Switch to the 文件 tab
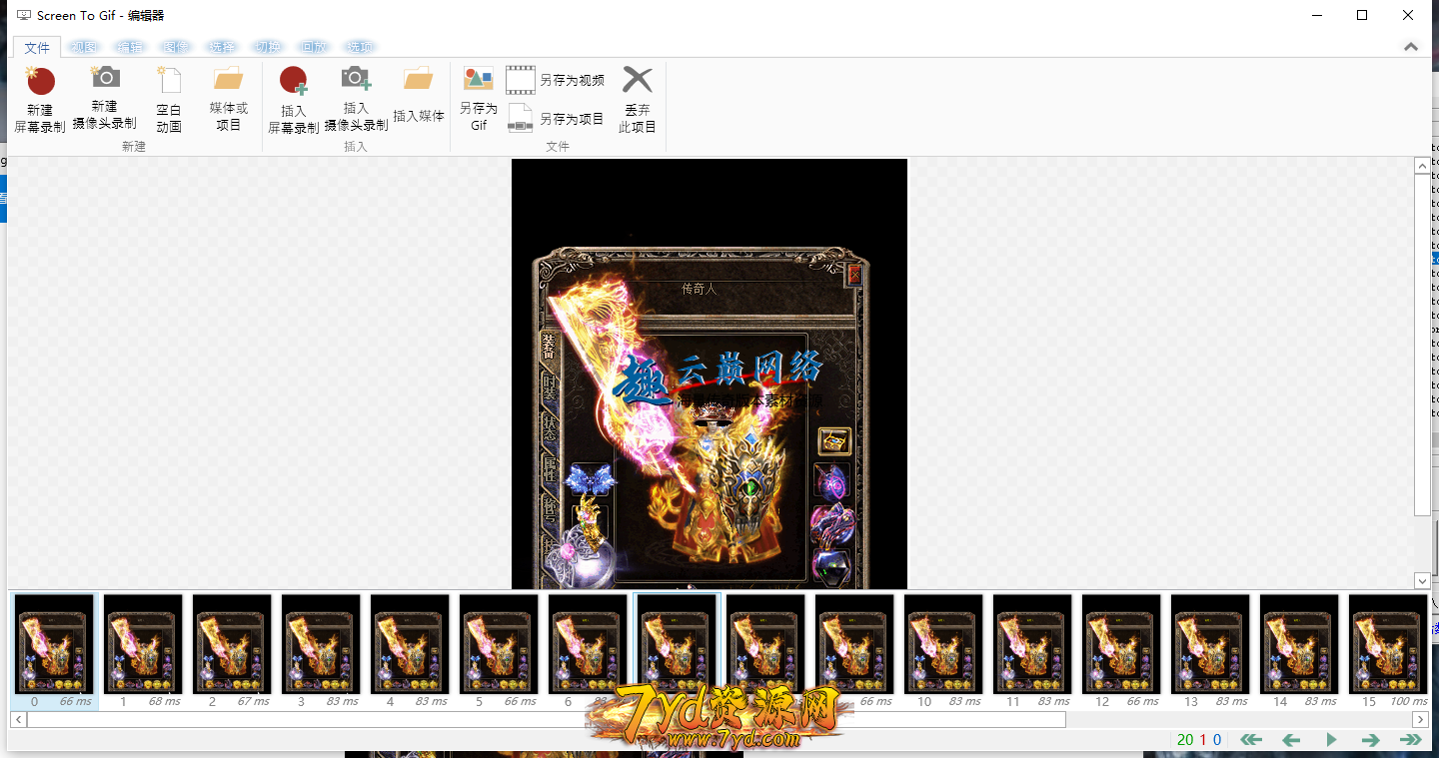The height and width of the screenshot is (758, 1439). pyautogui.click(x=37, y=47)
